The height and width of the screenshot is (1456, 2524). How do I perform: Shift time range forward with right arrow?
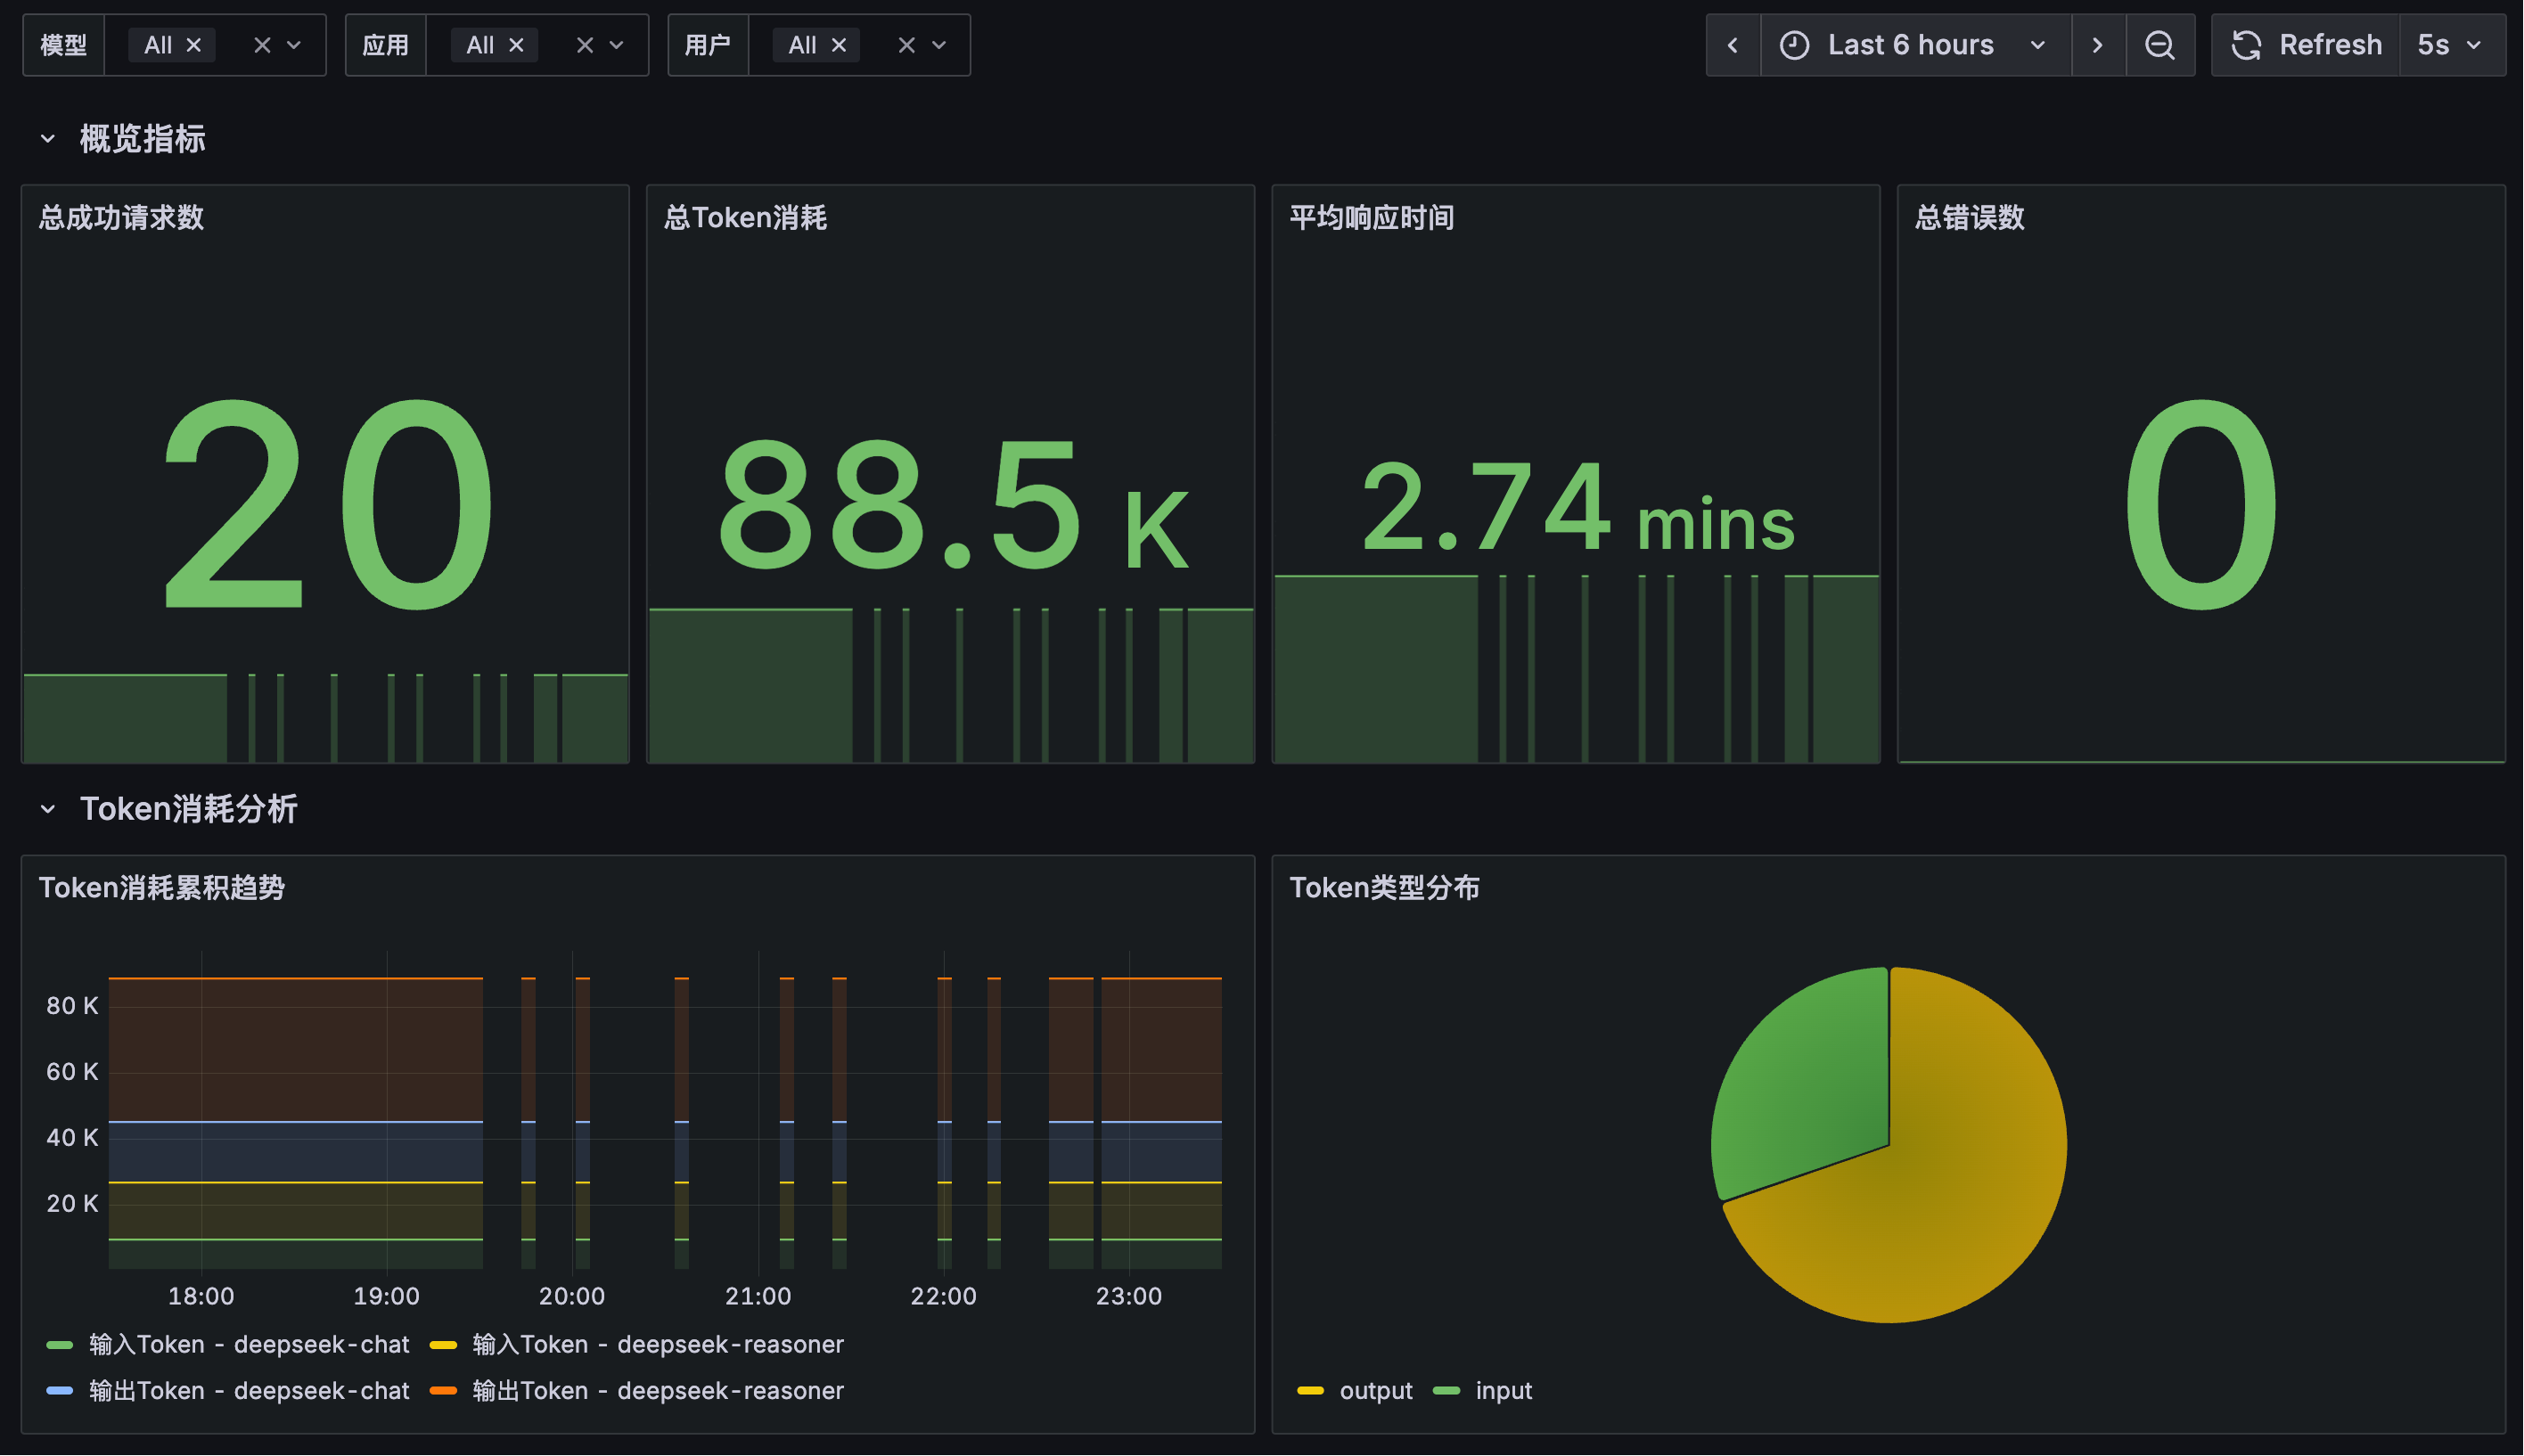2097,45
